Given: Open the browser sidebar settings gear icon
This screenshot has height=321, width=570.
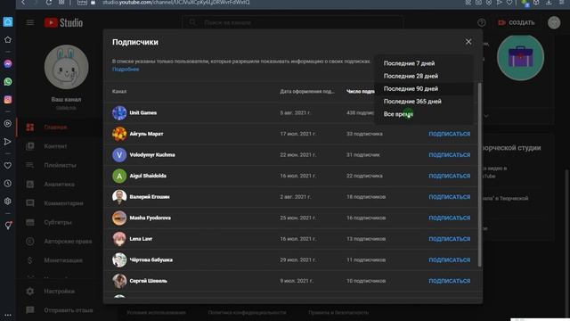Looking at the screenshot, I should click(8, 201).
